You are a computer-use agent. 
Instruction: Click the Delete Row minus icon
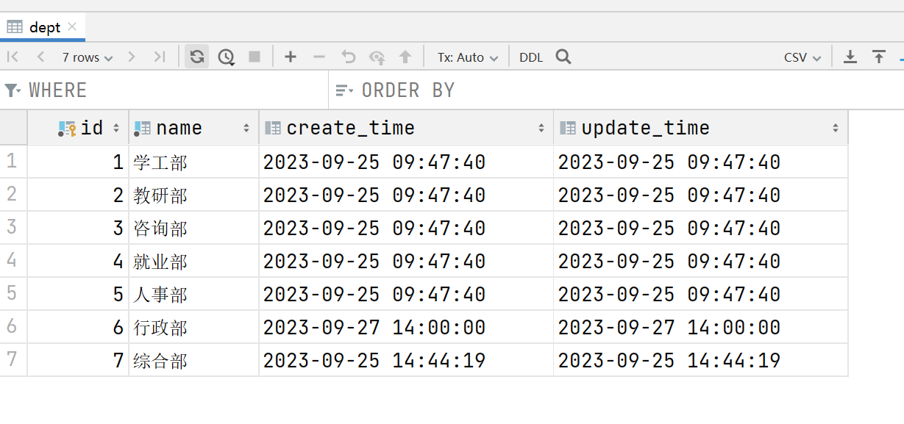(319, 57)
